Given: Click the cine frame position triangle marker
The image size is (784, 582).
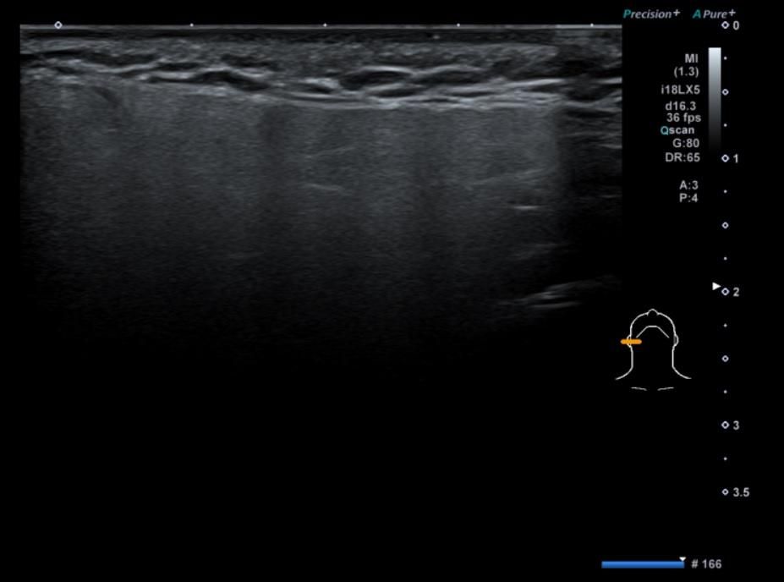Looking at the screenshot, I should tap(683, 559).
